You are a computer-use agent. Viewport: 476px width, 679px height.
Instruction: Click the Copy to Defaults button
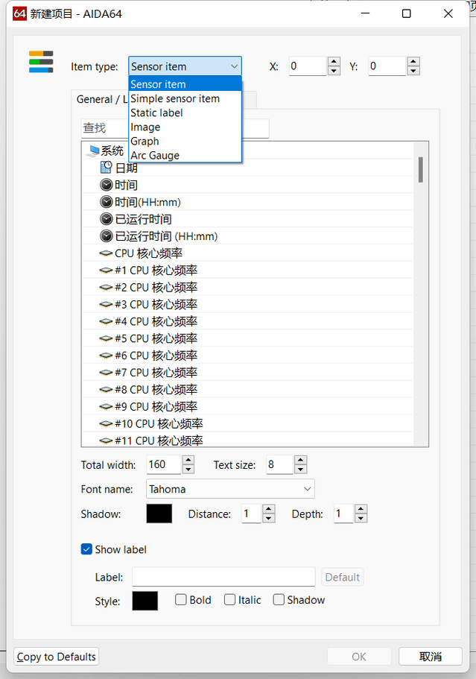click(57, 657)
